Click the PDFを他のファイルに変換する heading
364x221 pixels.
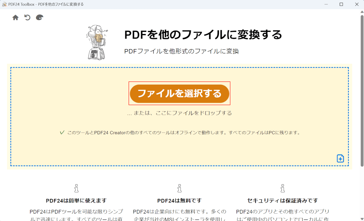(203, 35)
